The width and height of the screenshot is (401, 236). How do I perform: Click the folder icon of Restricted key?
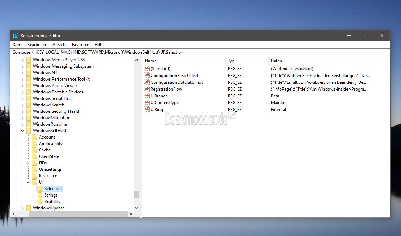[34, 175]
